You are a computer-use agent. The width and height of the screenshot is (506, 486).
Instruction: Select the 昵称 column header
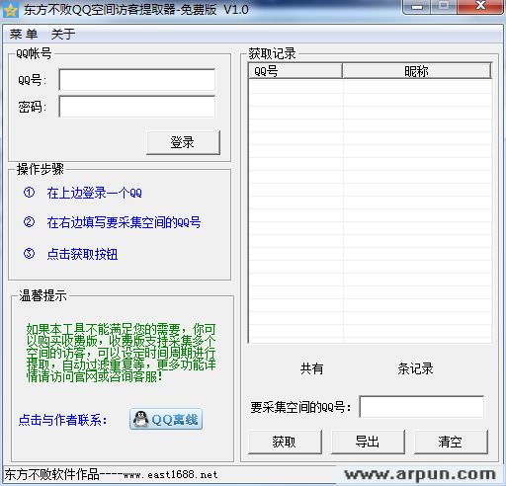(417, 71)
